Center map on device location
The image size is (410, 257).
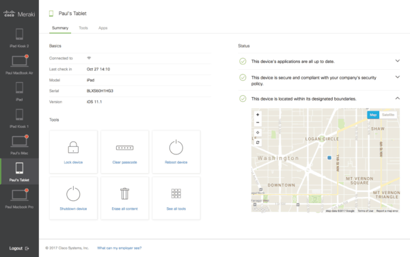click(258, 133)
